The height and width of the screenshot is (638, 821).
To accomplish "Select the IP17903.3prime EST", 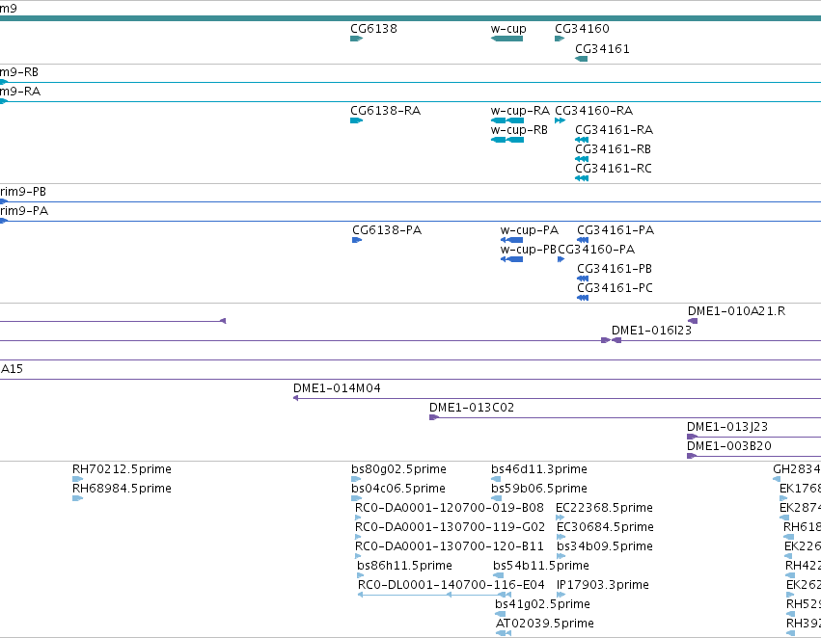I will (561, 596).
